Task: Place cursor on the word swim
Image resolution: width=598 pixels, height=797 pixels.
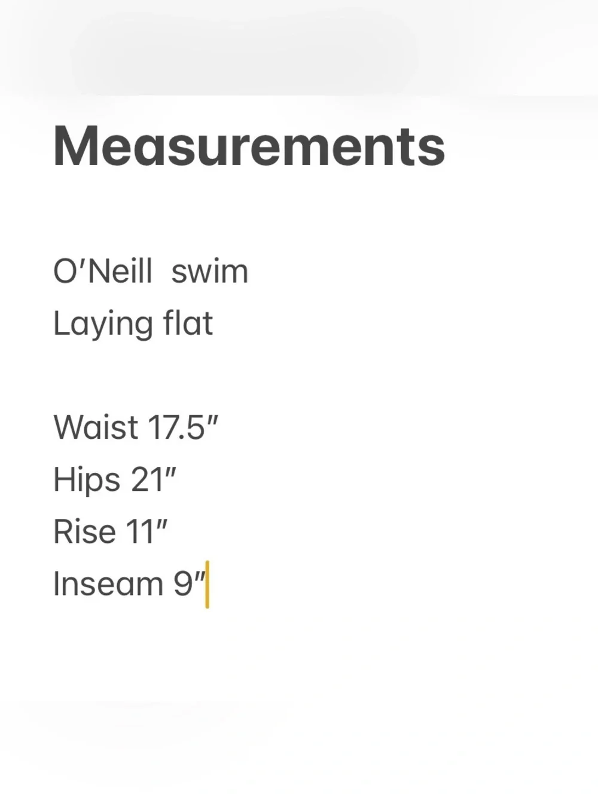Action: pyautogui.click(x=209, y=271)
